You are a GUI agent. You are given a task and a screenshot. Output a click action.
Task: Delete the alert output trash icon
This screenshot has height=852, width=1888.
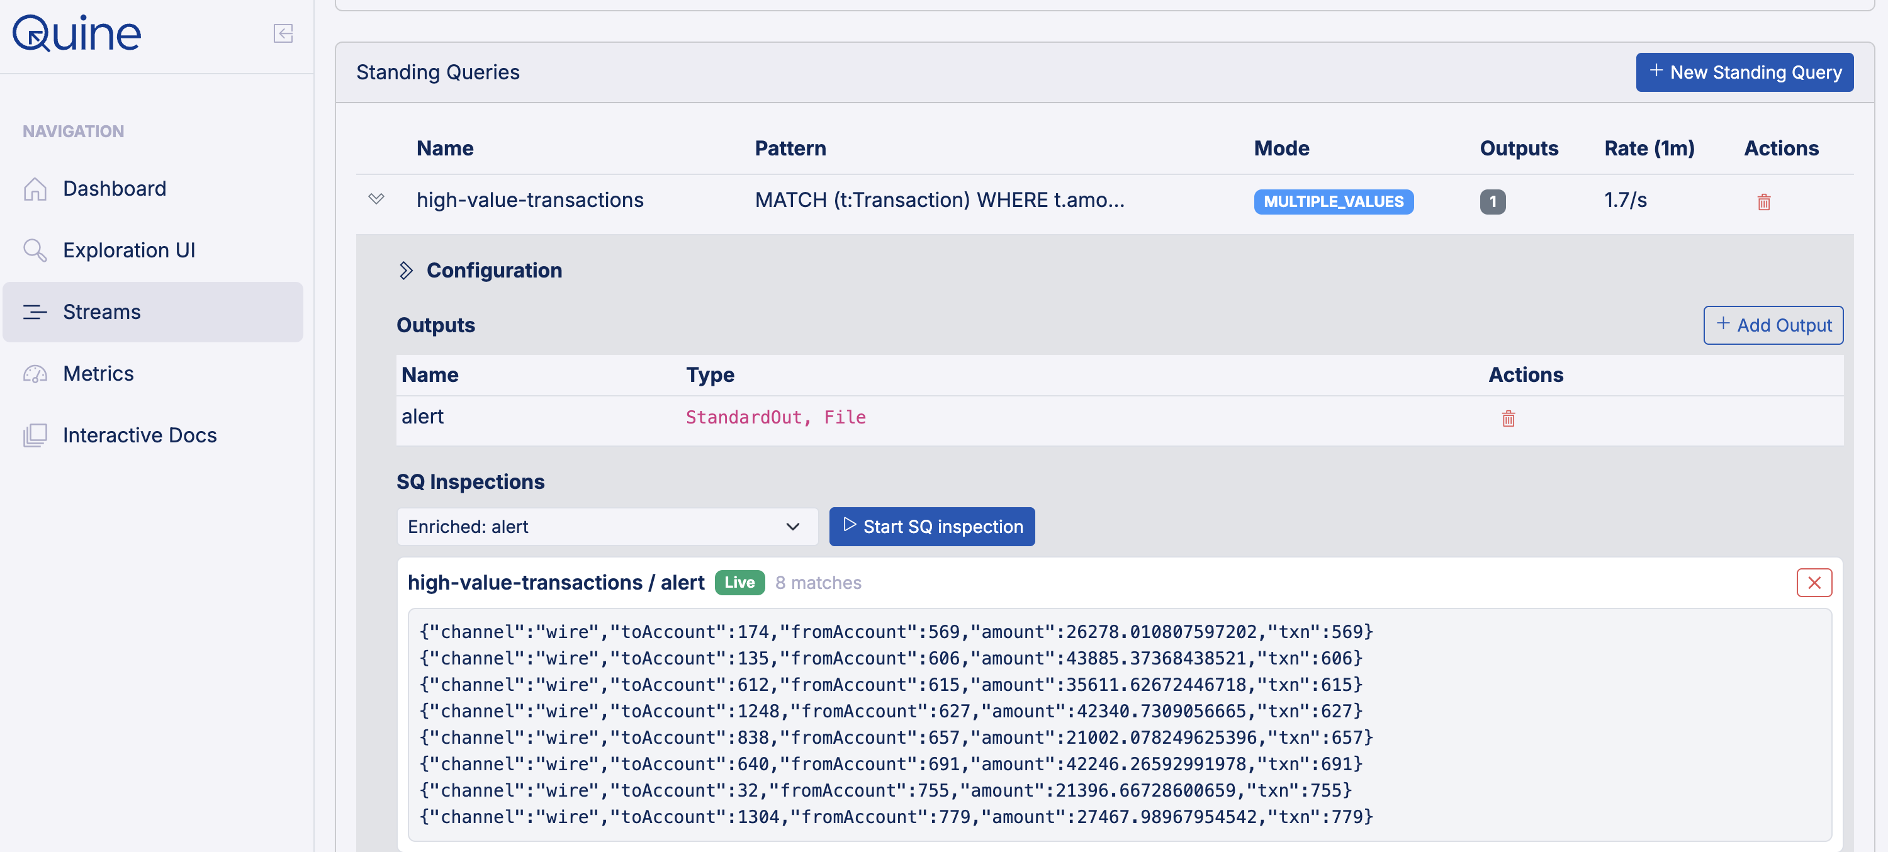click(1508, 418)
